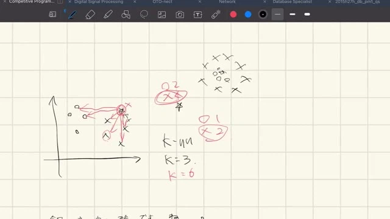Select the Eraser tool
The image size is (390, 219).
90,15
